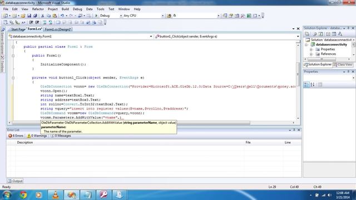Viewport: 356px width, 200px height.
Task: Open the Debug configuration dropdown
Action: click(121, 16)
